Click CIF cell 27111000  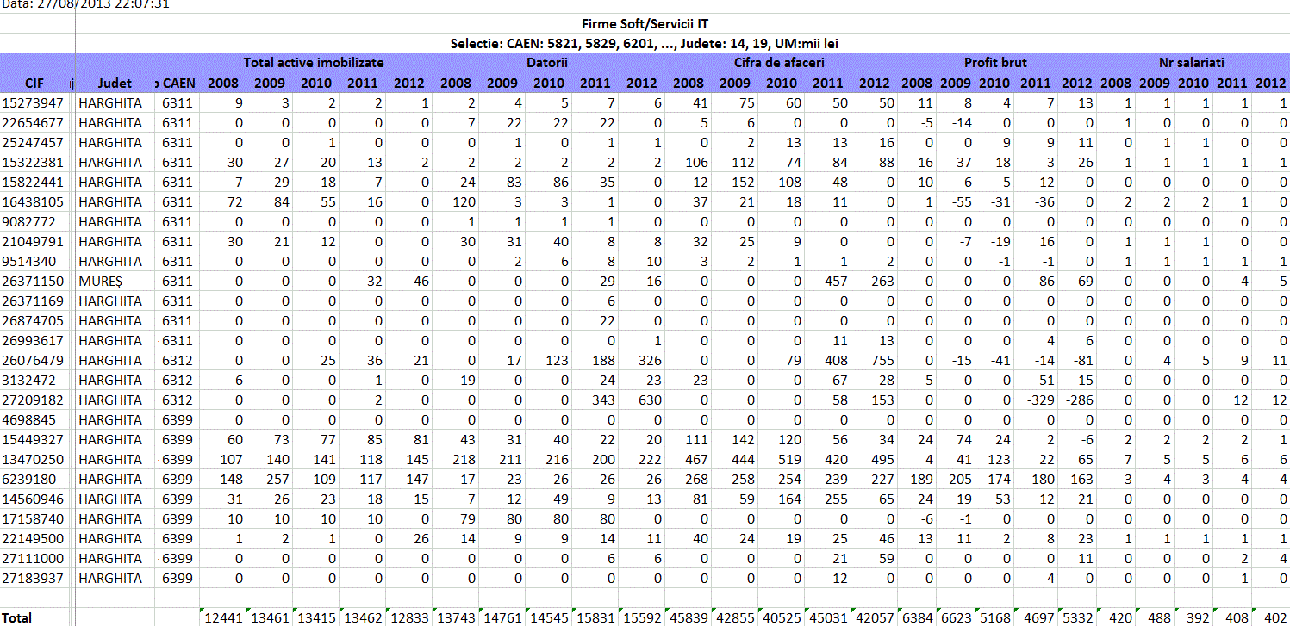pos(34,558)
